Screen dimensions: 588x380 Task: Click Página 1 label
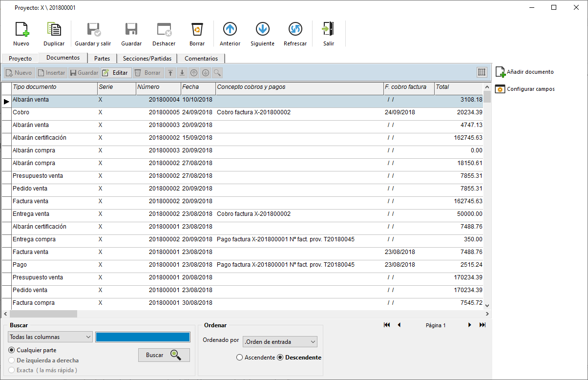coord(436,325)
